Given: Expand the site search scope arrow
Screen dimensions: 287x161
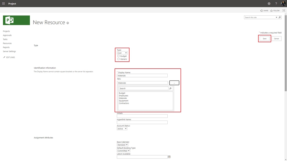Looking at the screenshot, I should 276,17.
